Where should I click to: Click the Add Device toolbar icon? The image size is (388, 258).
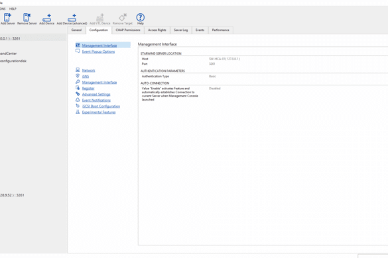pos(47,17)
